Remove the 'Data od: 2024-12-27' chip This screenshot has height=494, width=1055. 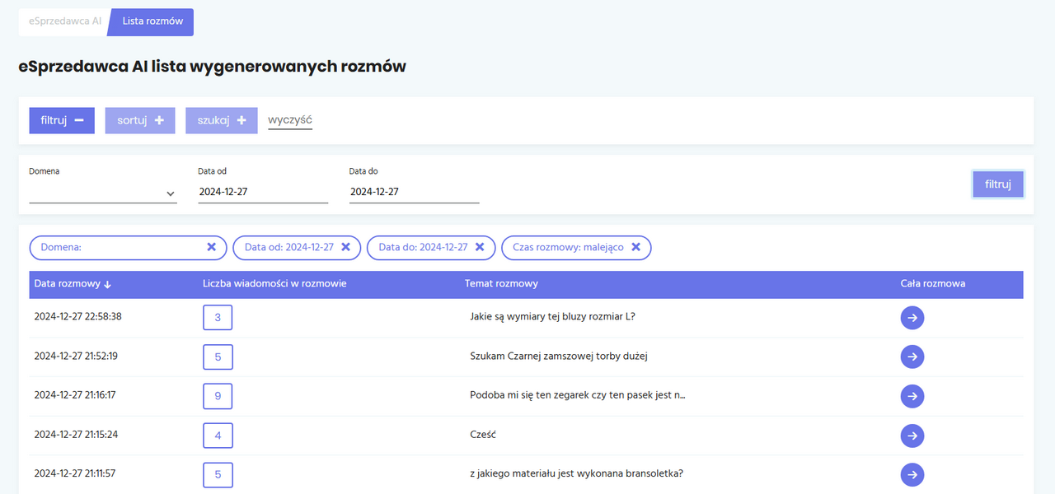pyautogui.click(x=345, y=247)
